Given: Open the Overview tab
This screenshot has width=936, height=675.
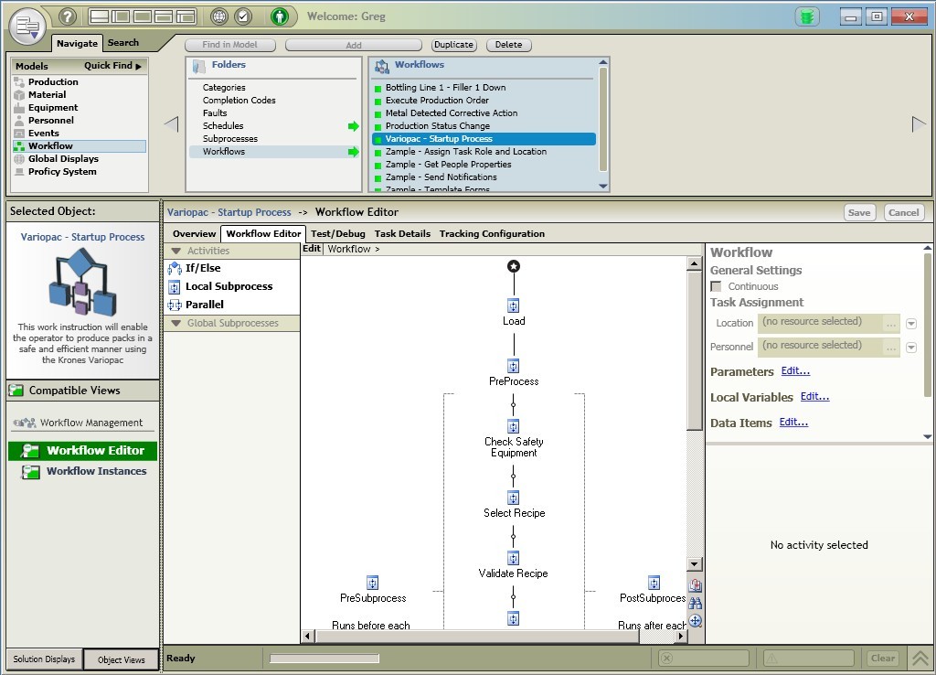Looking at the screenshot, I should (x=194, y=234).
